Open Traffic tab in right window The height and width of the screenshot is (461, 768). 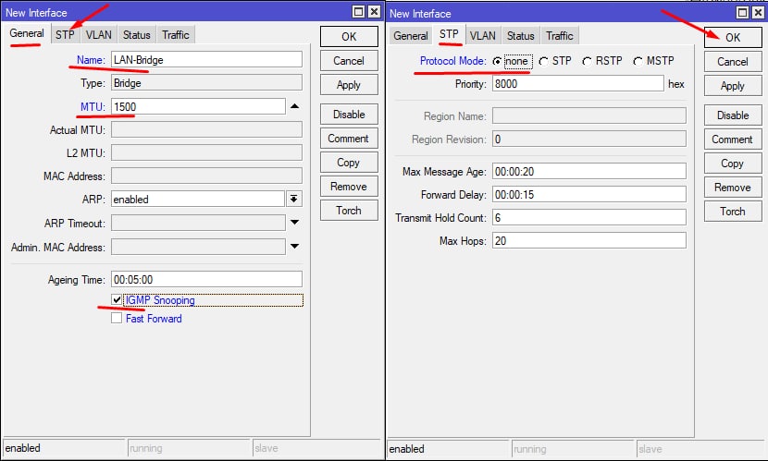pos(560,36)
